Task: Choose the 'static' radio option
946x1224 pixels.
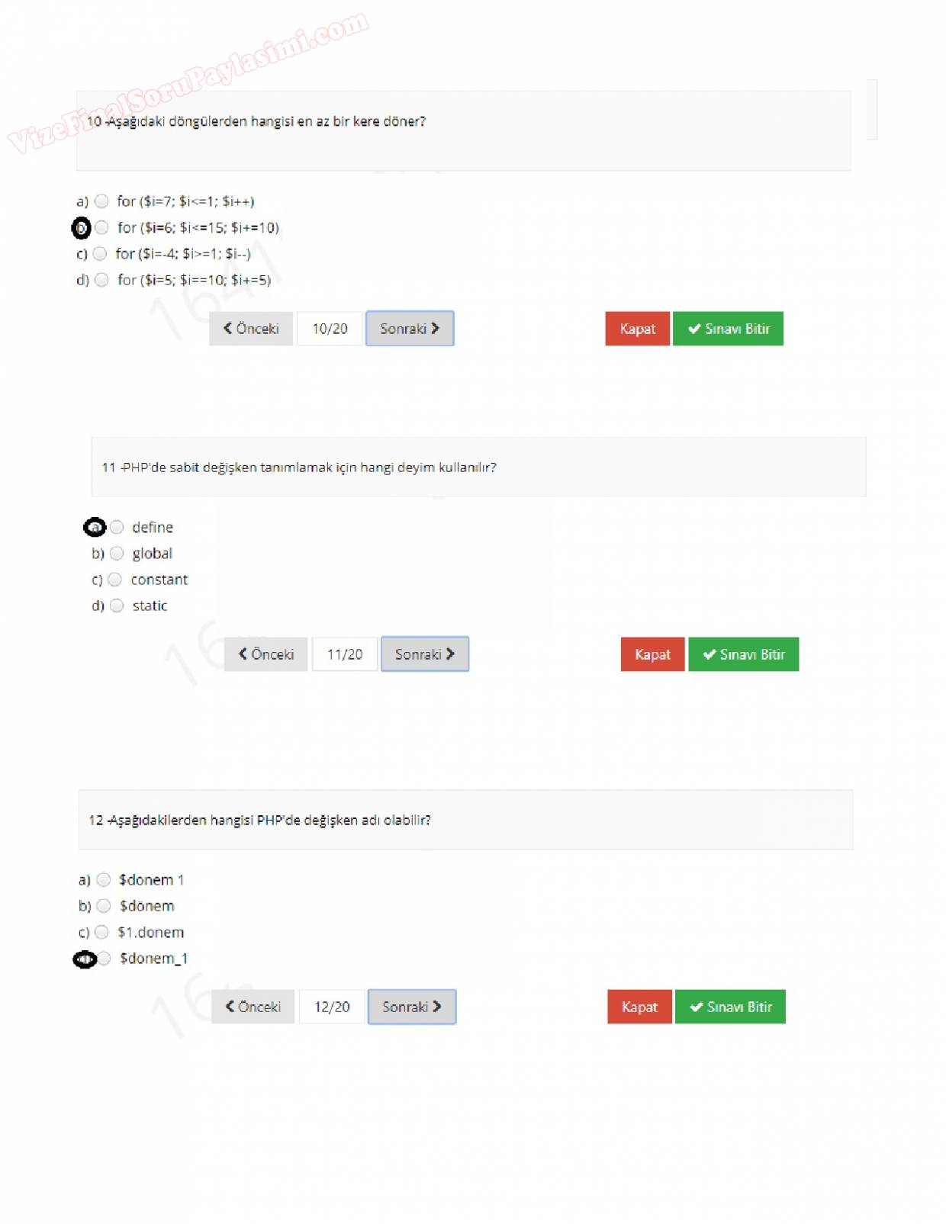Action: click(x=117, y=606)
